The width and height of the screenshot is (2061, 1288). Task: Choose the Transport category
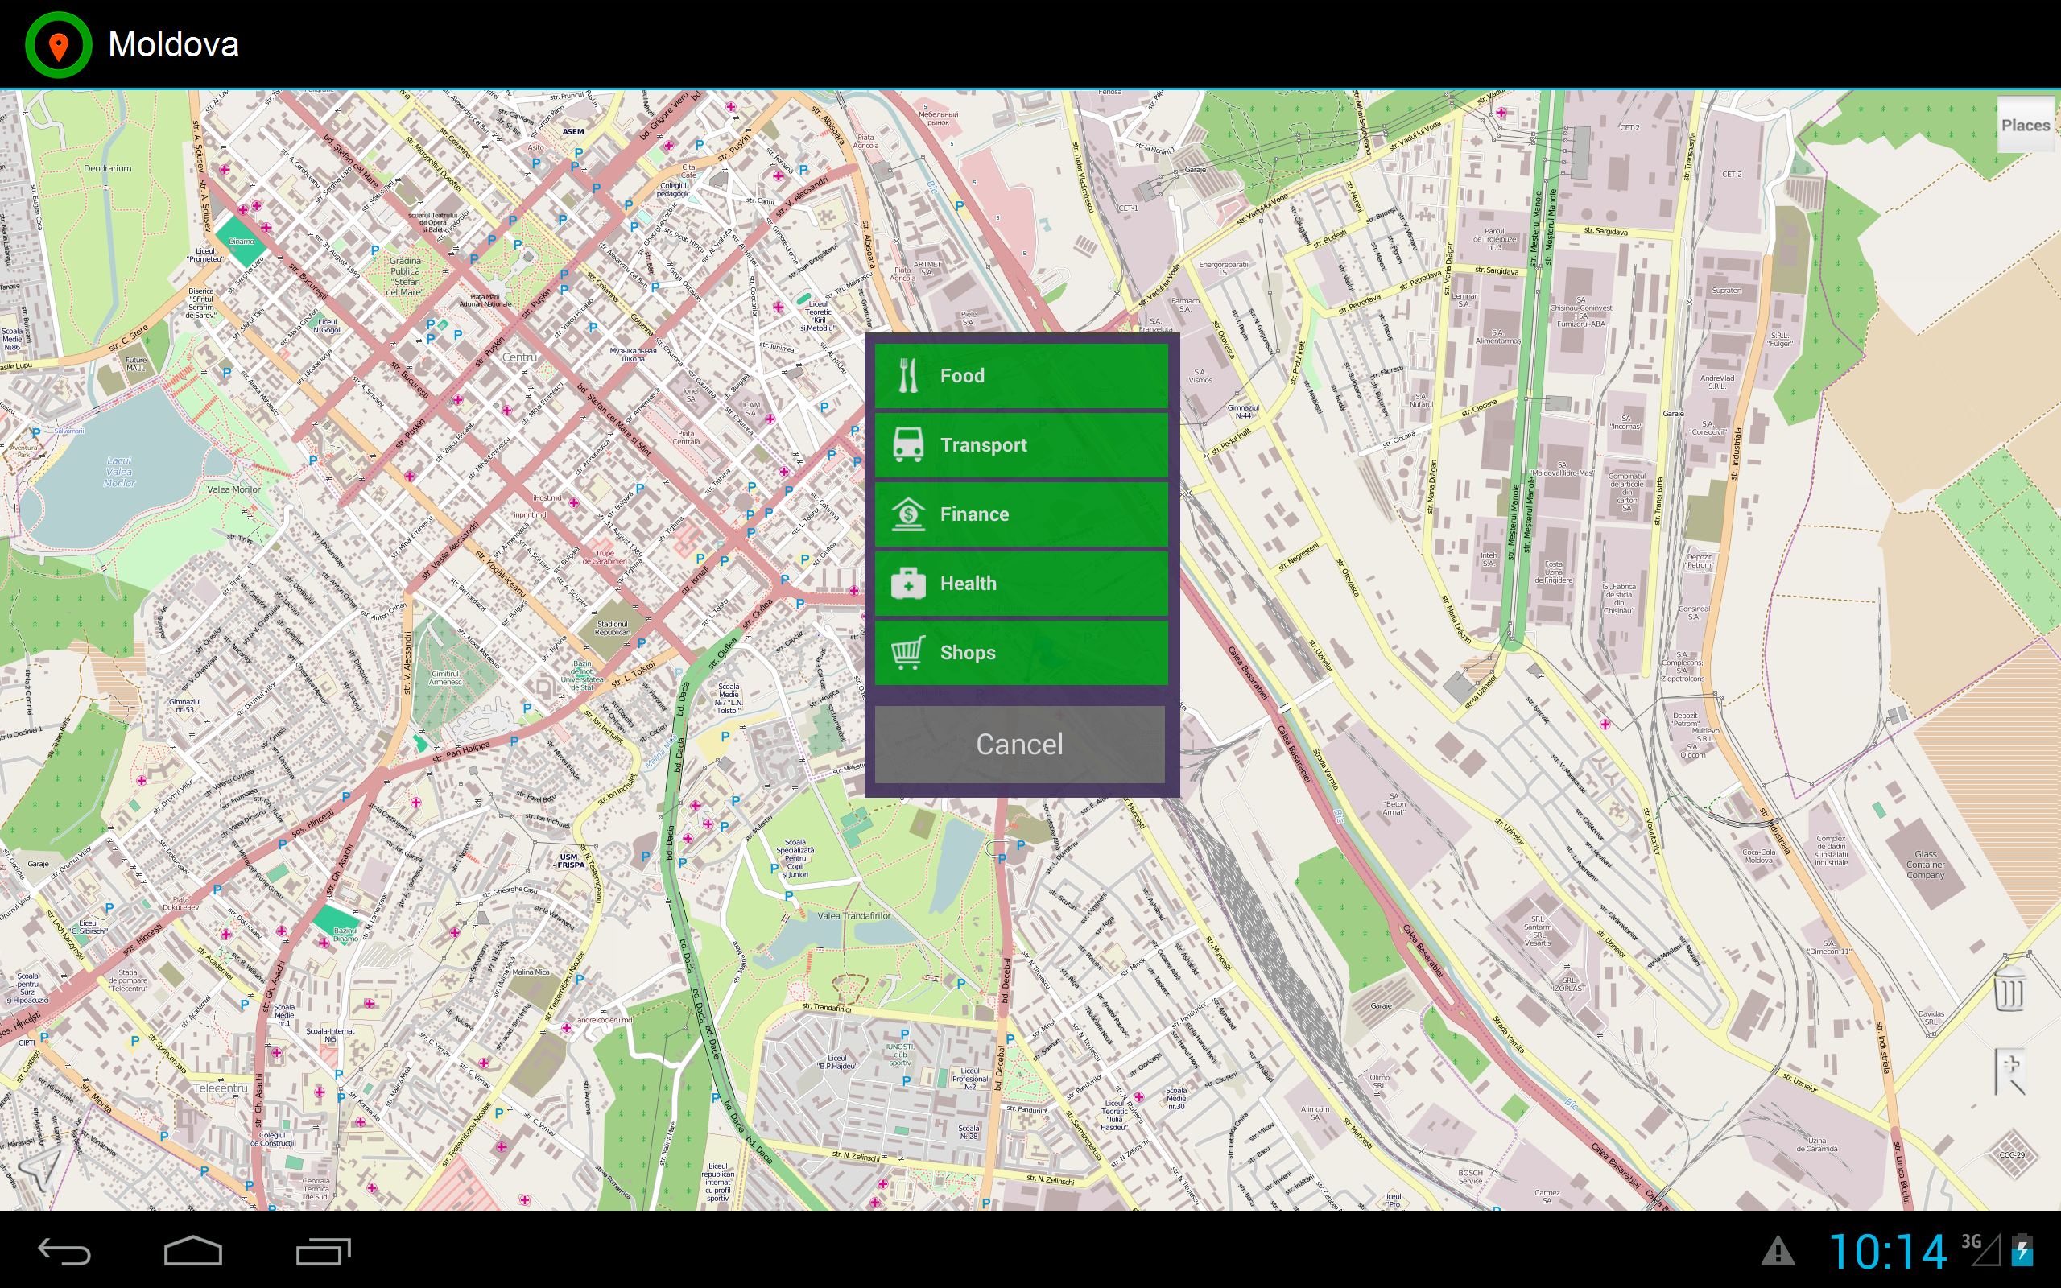[x=1020, y=444]
